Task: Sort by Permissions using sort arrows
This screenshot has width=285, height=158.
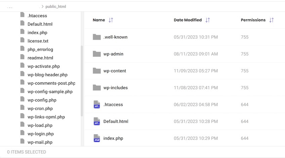Action: (271, 20)
